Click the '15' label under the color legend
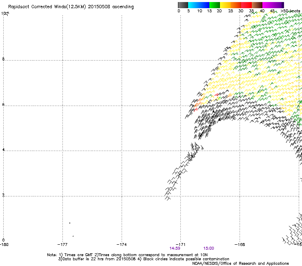Screen dimensions: 302x266 [209, 11]
